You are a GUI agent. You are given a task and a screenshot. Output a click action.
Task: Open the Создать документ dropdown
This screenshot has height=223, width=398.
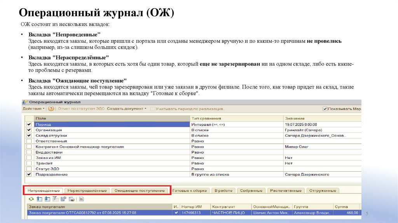point(127,108)
